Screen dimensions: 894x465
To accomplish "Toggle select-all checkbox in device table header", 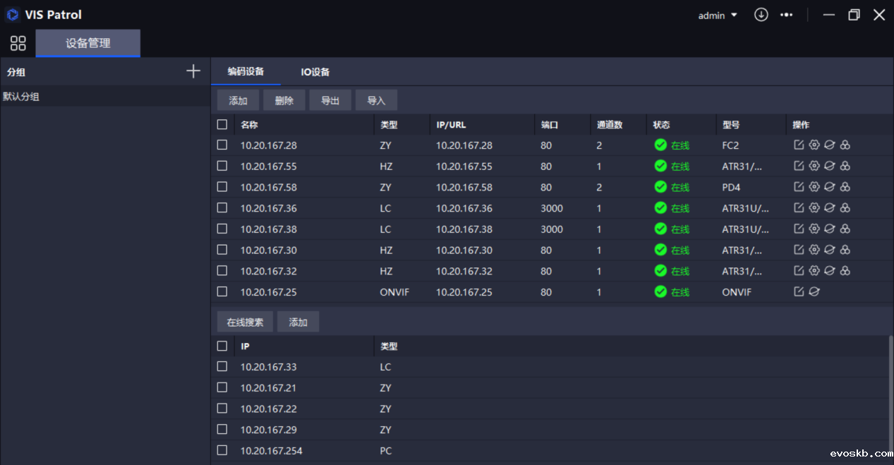I will coord(222,125).
